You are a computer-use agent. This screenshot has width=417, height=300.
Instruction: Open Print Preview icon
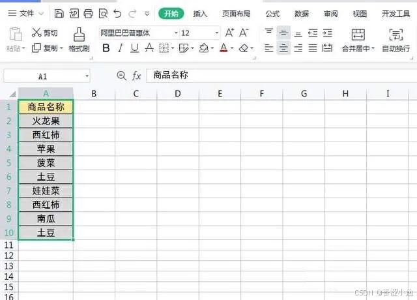coord(103,13)
